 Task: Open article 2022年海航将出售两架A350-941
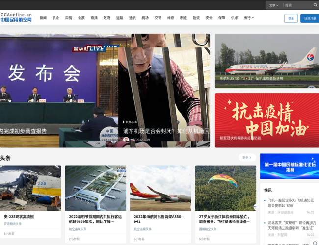coord(158,219)
